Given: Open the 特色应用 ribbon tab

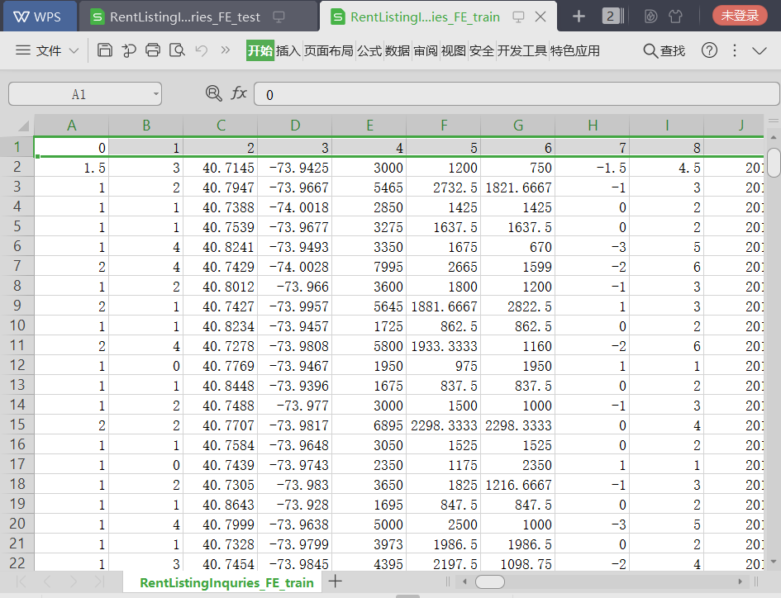Looking at the screenshot, I should 575,50.
